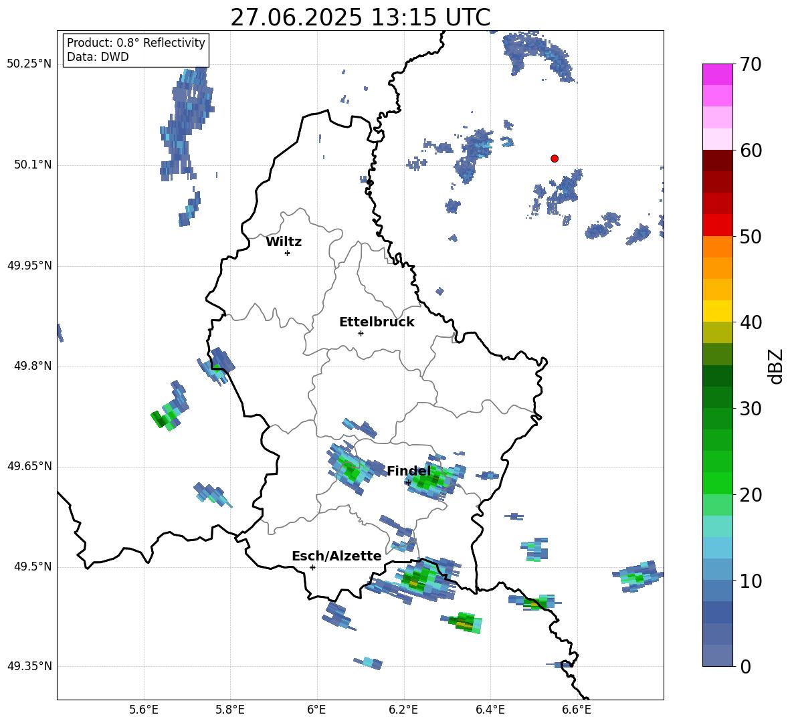Screen dimensions: 792x723
Task: Click the 6.2°E longitude label
Action: point(403,710)
